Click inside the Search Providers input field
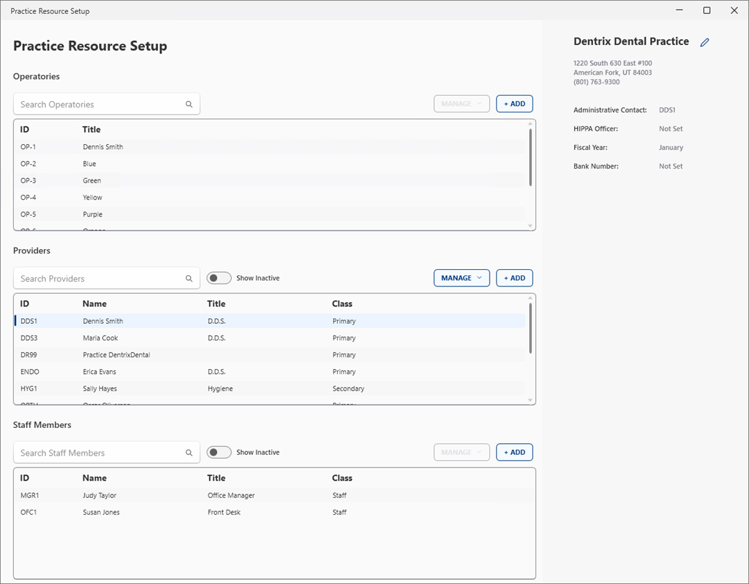 pos(97,277)
